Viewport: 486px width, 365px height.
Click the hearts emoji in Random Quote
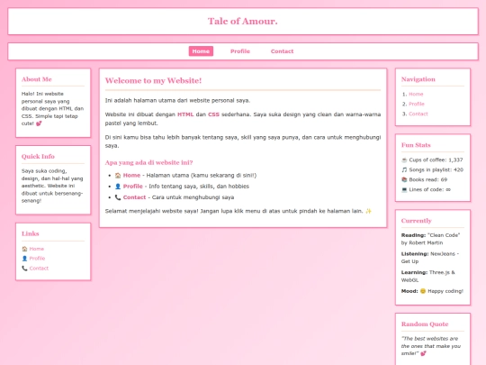[x=423, y=353]
